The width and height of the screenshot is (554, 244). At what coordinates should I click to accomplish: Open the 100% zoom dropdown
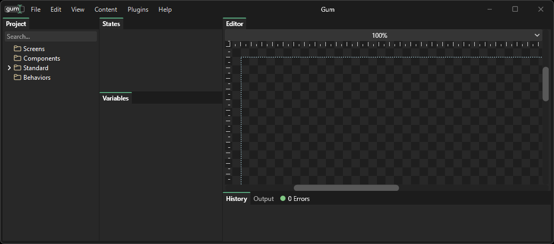[536, 36]
